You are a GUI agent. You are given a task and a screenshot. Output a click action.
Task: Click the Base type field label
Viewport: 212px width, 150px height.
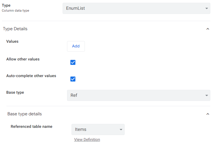[15, 92]
